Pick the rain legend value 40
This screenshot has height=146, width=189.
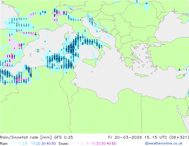[x=49, y=144]
